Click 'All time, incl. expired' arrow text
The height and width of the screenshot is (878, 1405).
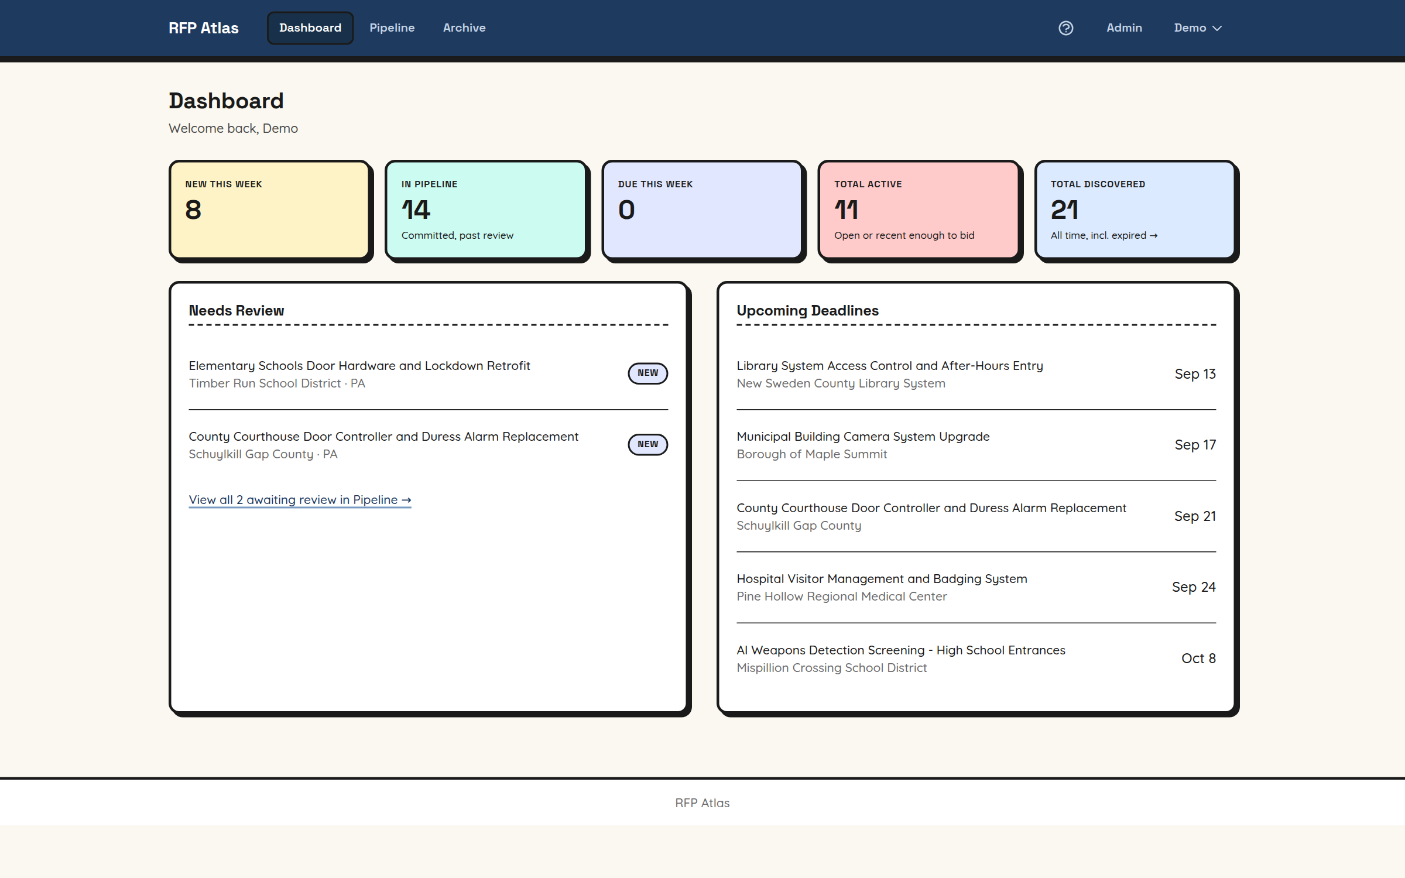[x=1104, y=235]
